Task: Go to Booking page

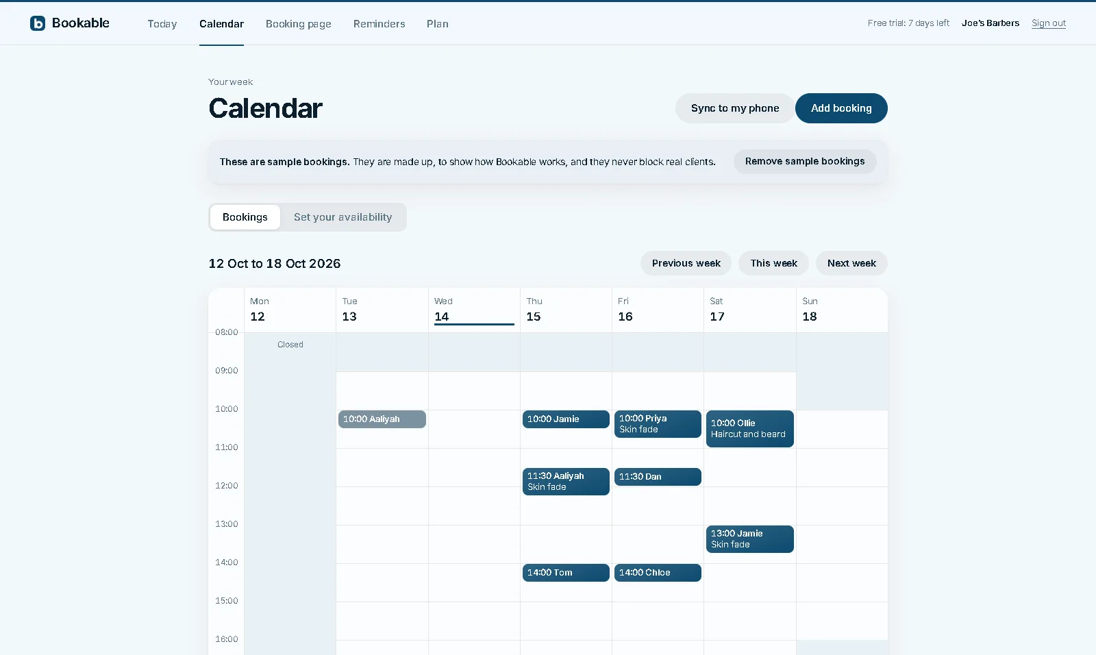Action: [299, 24]
